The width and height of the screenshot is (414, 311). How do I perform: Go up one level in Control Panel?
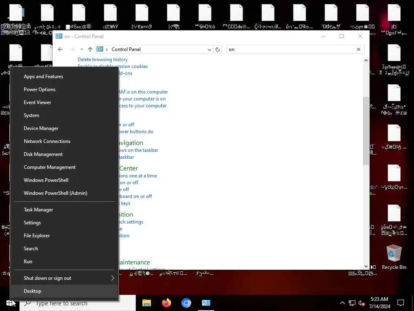coord(90,49)
